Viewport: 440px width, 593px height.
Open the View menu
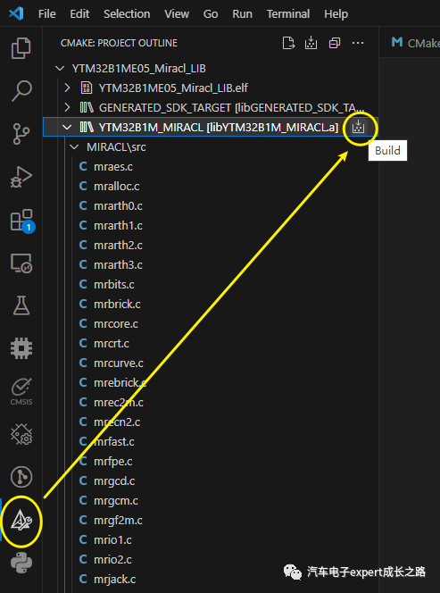(x=177, y=14)
